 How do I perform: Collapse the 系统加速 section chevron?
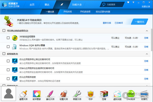[x=147, y=54]
